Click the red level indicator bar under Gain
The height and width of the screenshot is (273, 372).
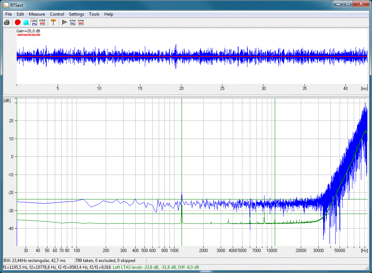(x=29, y=35)
